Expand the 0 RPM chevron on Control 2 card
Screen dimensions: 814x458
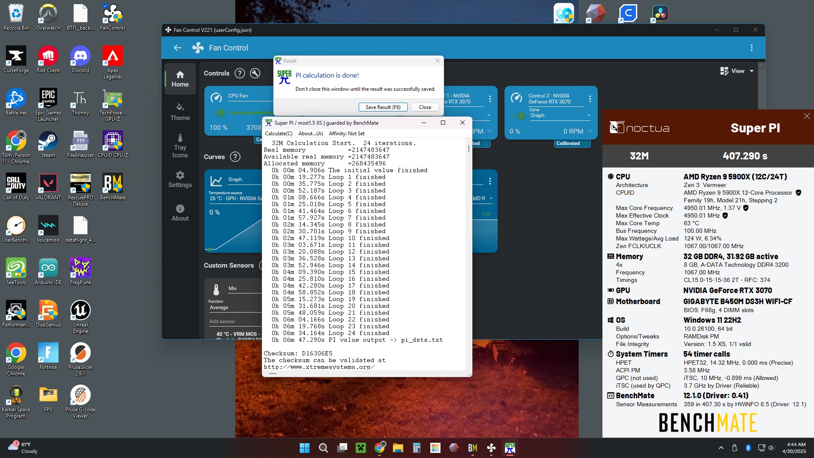(590, 131)
